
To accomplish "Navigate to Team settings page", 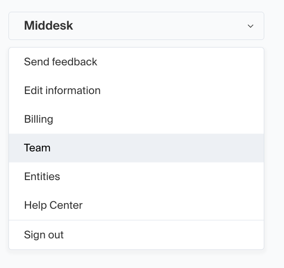I will [37, 148].
